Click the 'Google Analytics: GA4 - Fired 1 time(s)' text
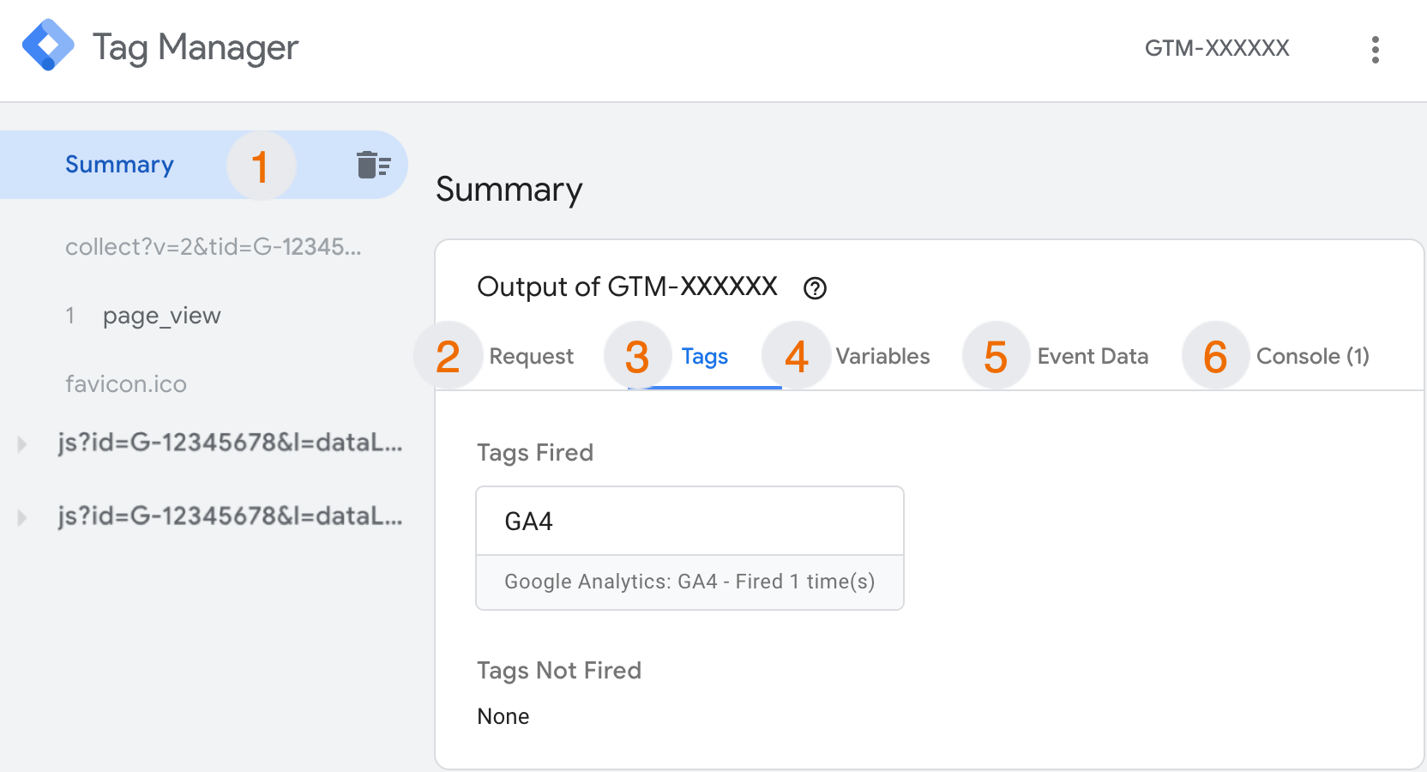 [x=689, y=582]
